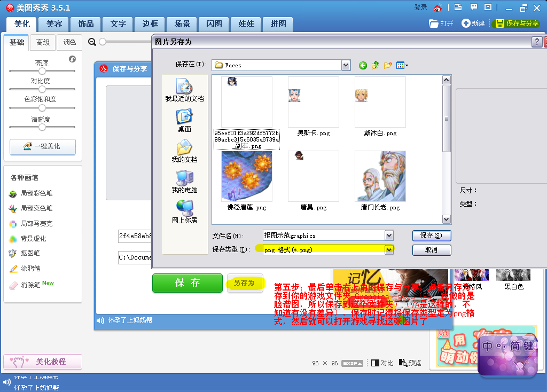Image resolution: width=547 pixels, height=392 pixels.
Task: Switch to the 饰品 tab
Action: coord(86,24)
